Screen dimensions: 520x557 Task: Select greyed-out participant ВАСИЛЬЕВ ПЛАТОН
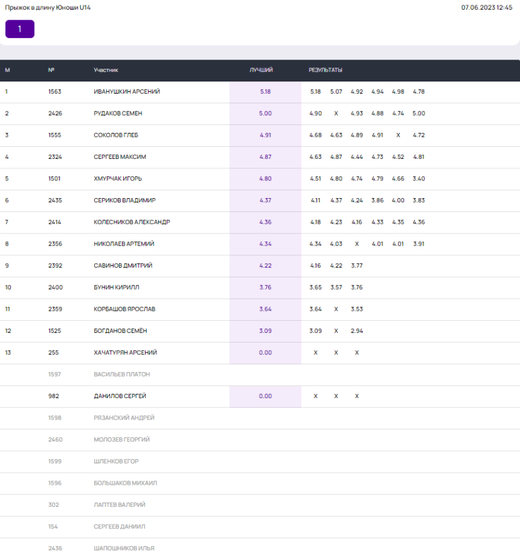coord(121,374)
